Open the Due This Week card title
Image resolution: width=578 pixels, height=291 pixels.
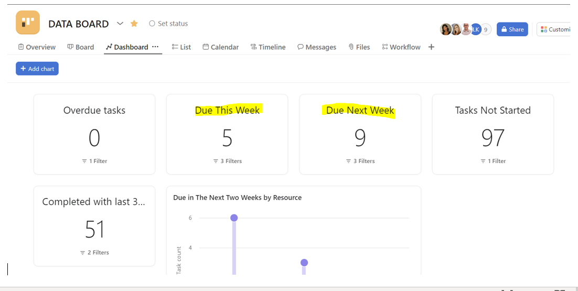coord(227,110)
